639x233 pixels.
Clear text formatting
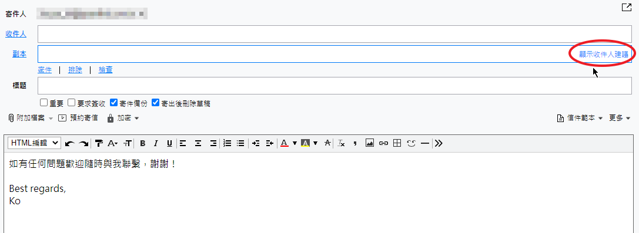[x=342, y=143]
